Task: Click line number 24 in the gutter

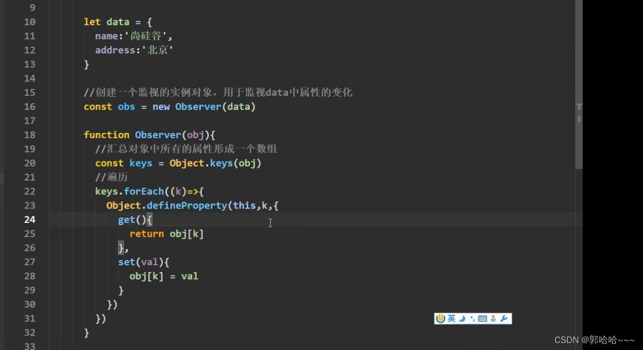Action: tap(30, 220)
